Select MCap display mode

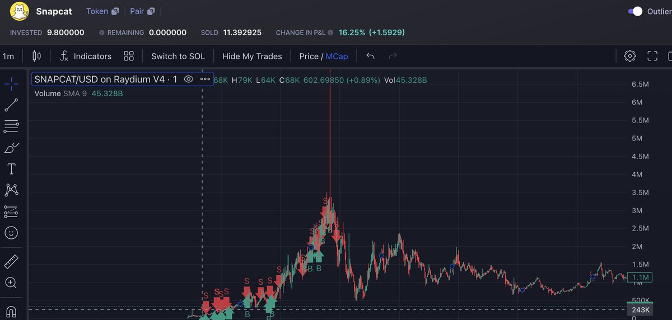(337, 56)
